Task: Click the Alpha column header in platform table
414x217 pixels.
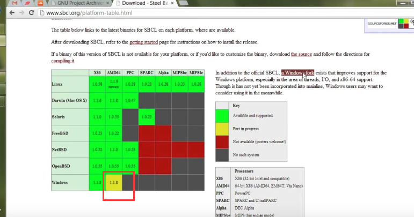Action: point(163,73)
